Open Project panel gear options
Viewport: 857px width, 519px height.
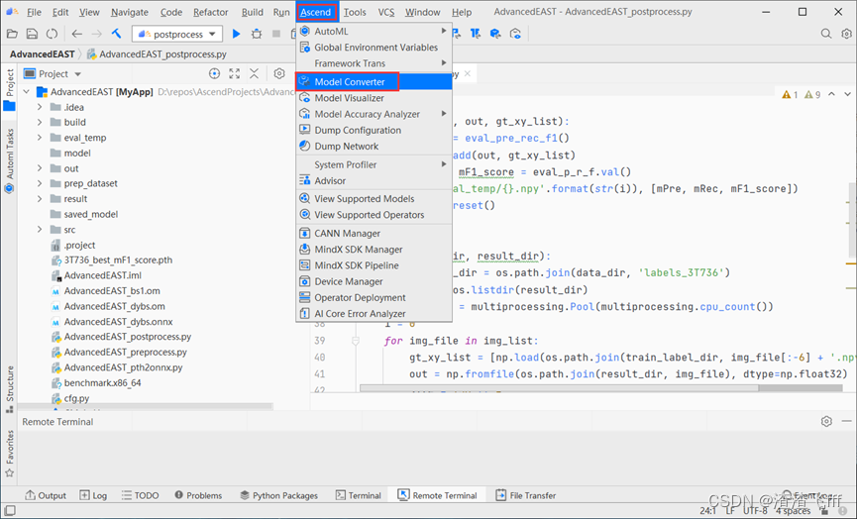tap(279, 73)
